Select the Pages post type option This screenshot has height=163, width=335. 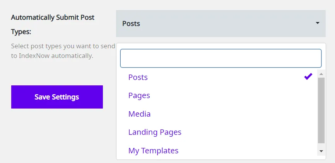(217, 95)
